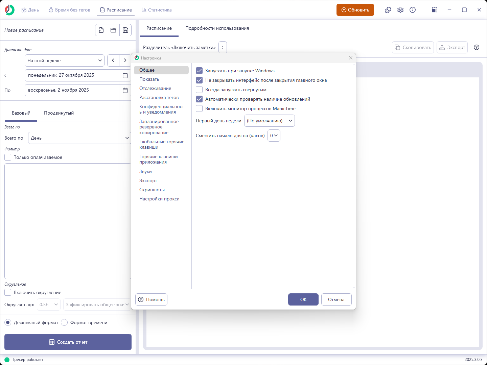Screen dimensions: 487x365
Task: Open the Звуки settings section
Action: point(161,171)
